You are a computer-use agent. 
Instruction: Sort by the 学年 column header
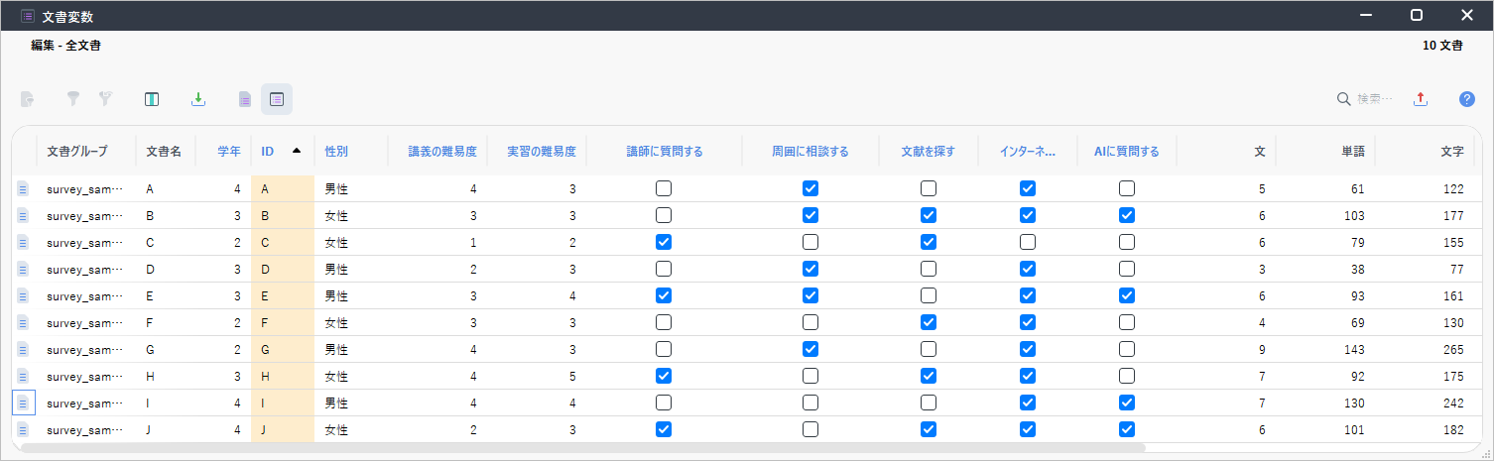(x=229, y=152)
